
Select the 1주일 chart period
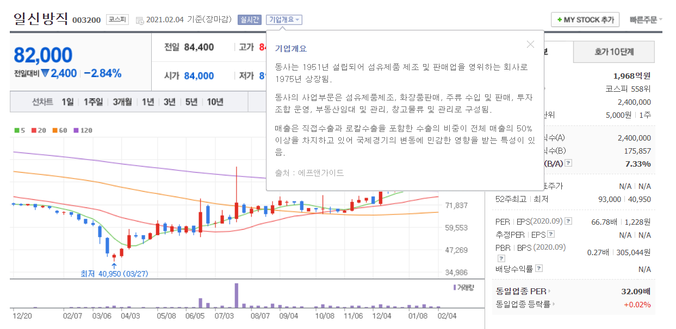pyautogui.click(x=93, y=102)
